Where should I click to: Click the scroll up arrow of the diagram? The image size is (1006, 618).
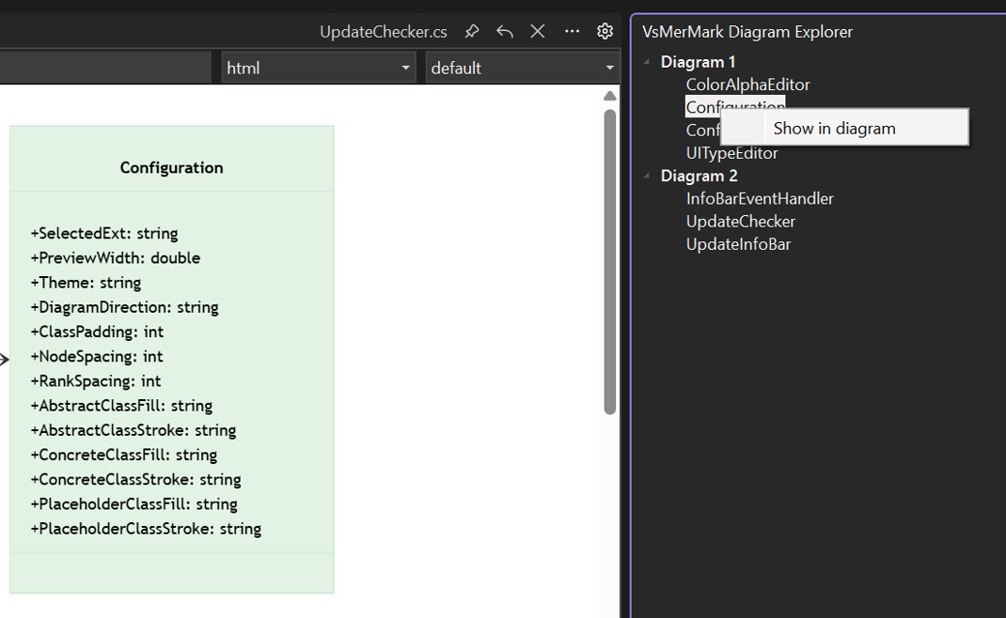pos(609,96)
